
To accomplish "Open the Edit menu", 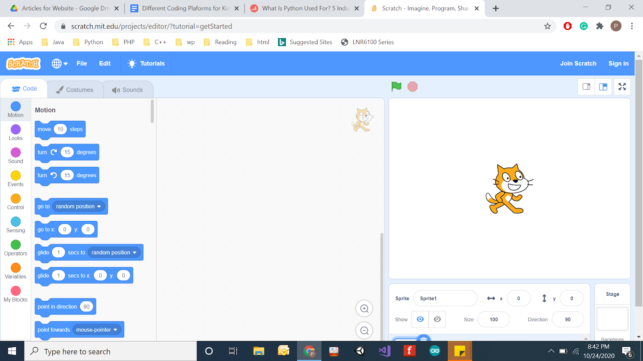I will tap(105, 63).
